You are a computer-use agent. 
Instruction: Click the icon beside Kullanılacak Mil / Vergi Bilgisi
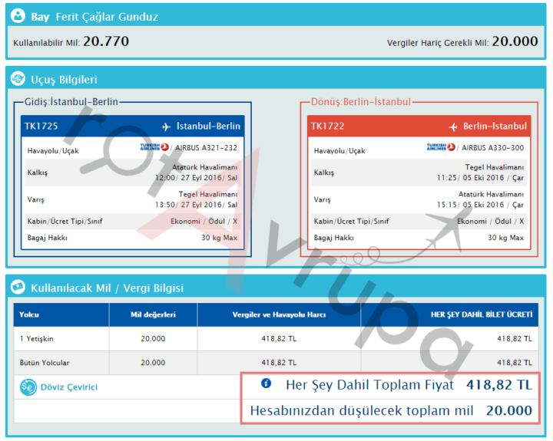(18, 288)
